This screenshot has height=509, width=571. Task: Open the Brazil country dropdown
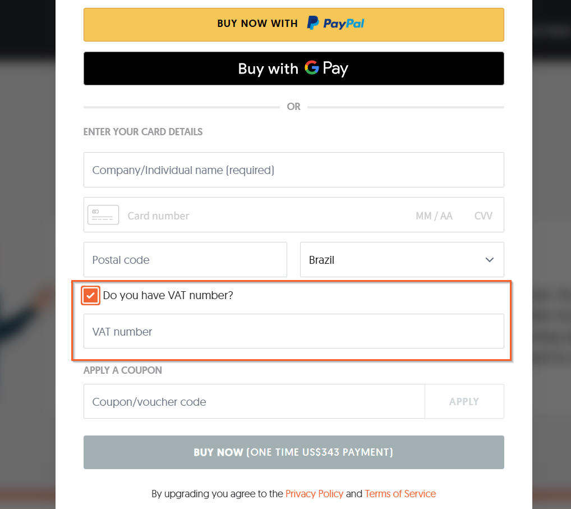[402, 260]
